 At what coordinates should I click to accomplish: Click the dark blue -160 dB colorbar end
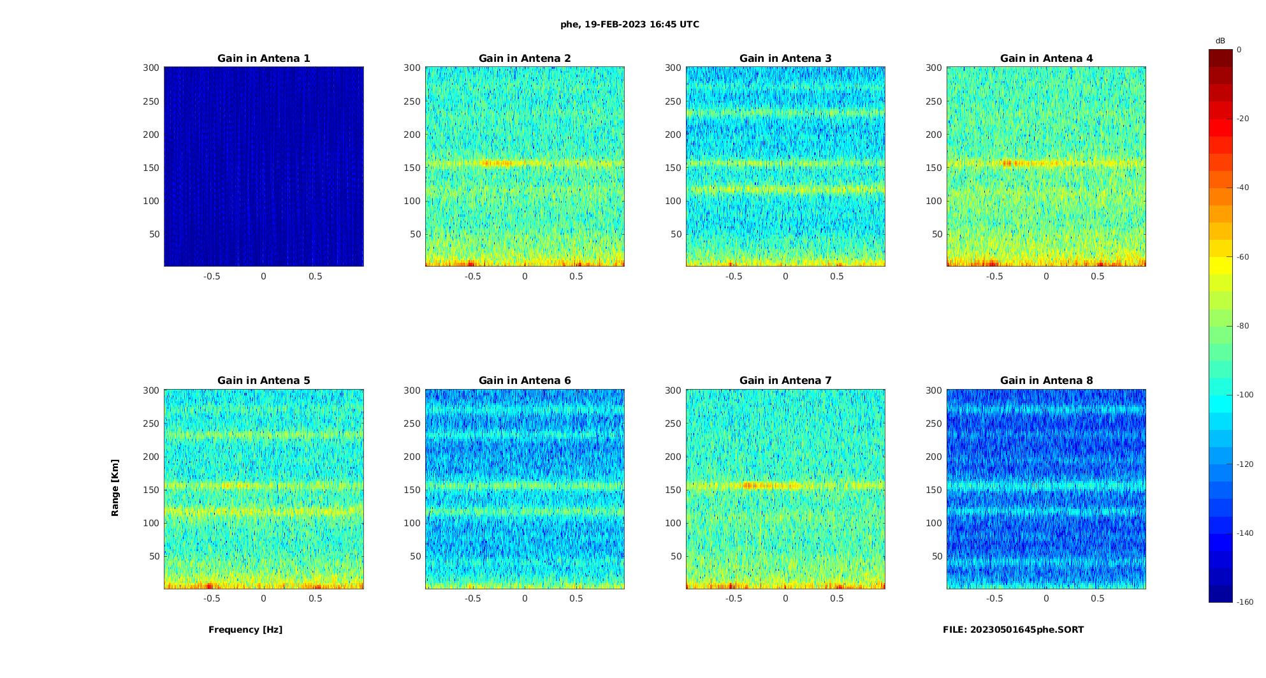(1221, 594)
